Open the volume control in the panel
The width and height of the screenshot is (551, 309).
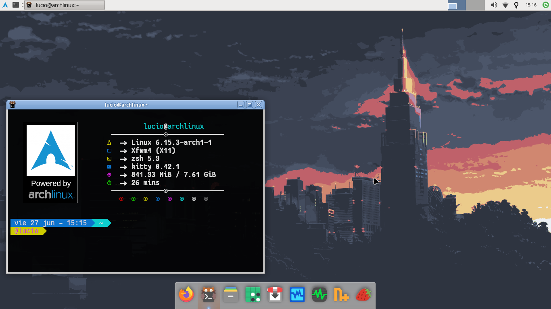point(494,5)
